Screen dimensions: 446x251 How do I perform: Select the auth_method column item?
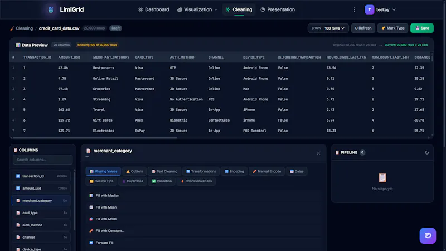[x=41, y=225]
